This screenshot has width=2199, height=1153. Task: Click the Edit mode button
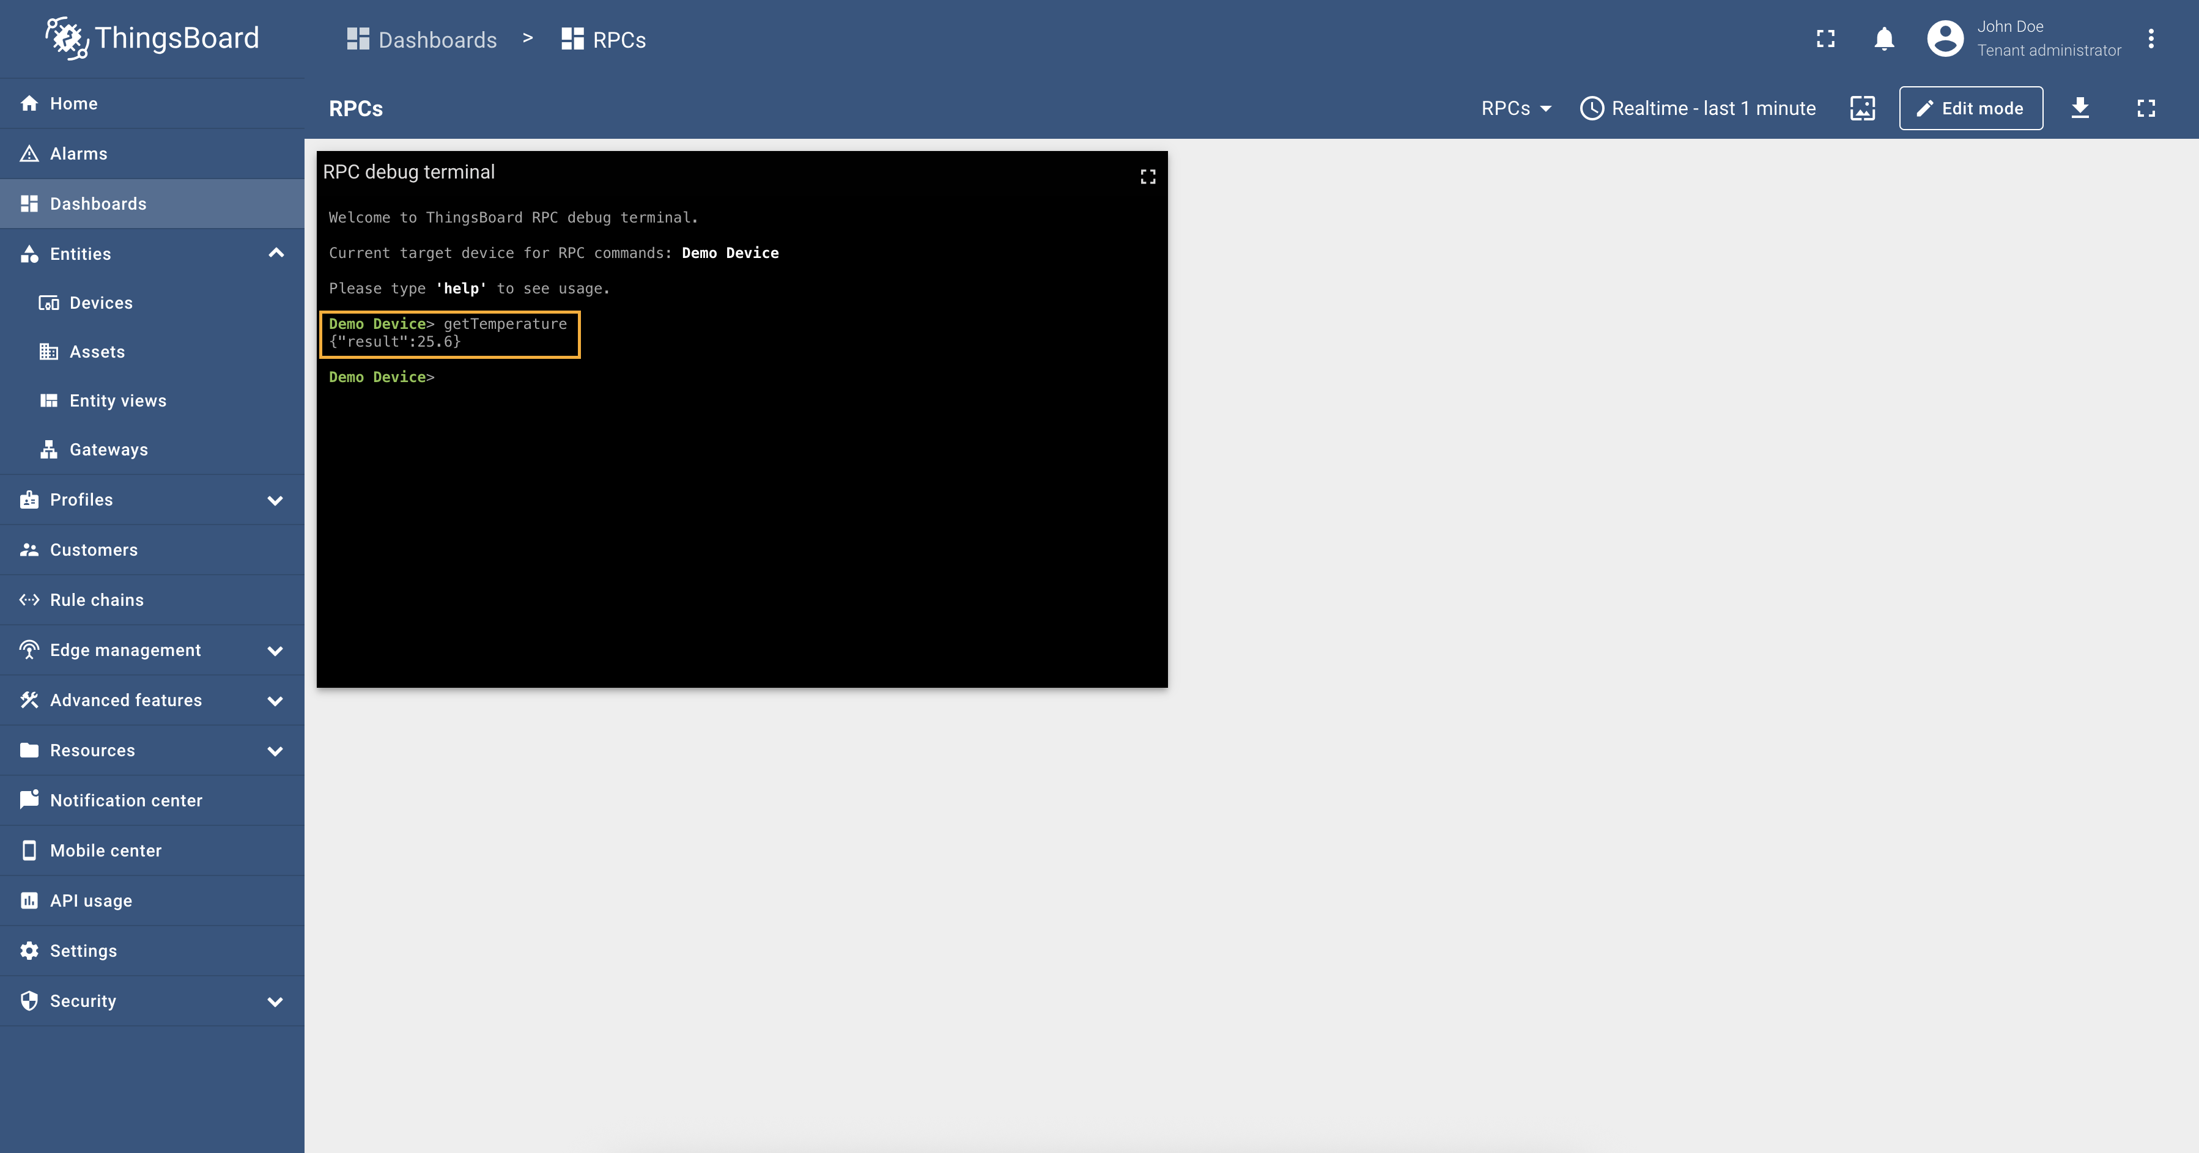point(1970,108)
